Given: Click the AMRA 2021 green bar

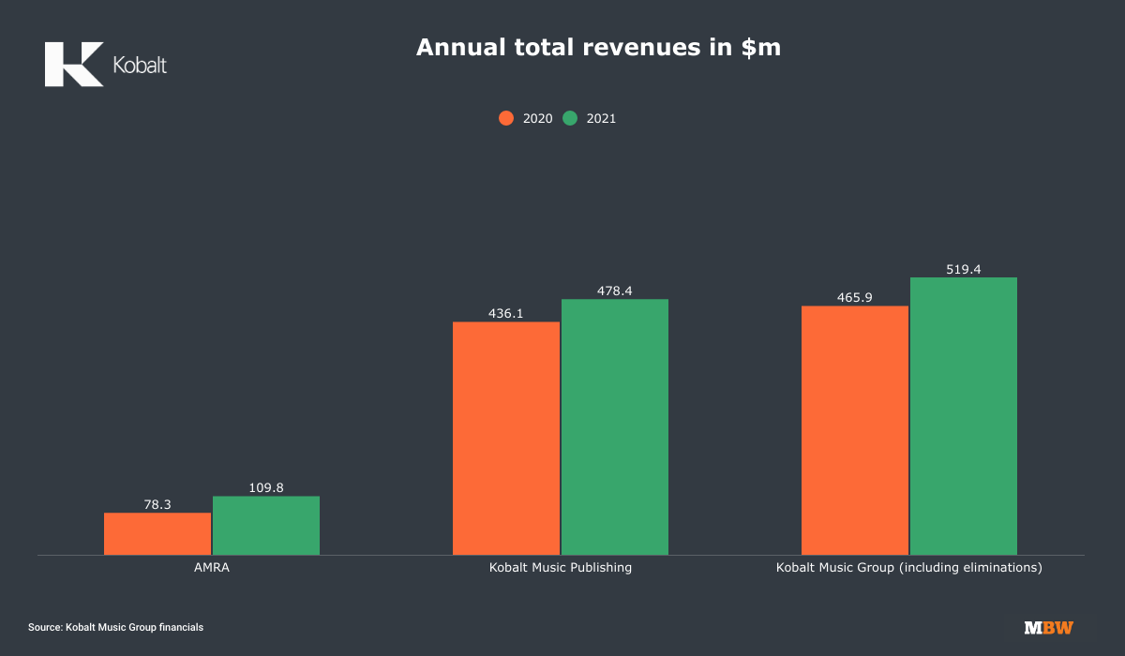Looking at the screenshot, I should point(266,526).
